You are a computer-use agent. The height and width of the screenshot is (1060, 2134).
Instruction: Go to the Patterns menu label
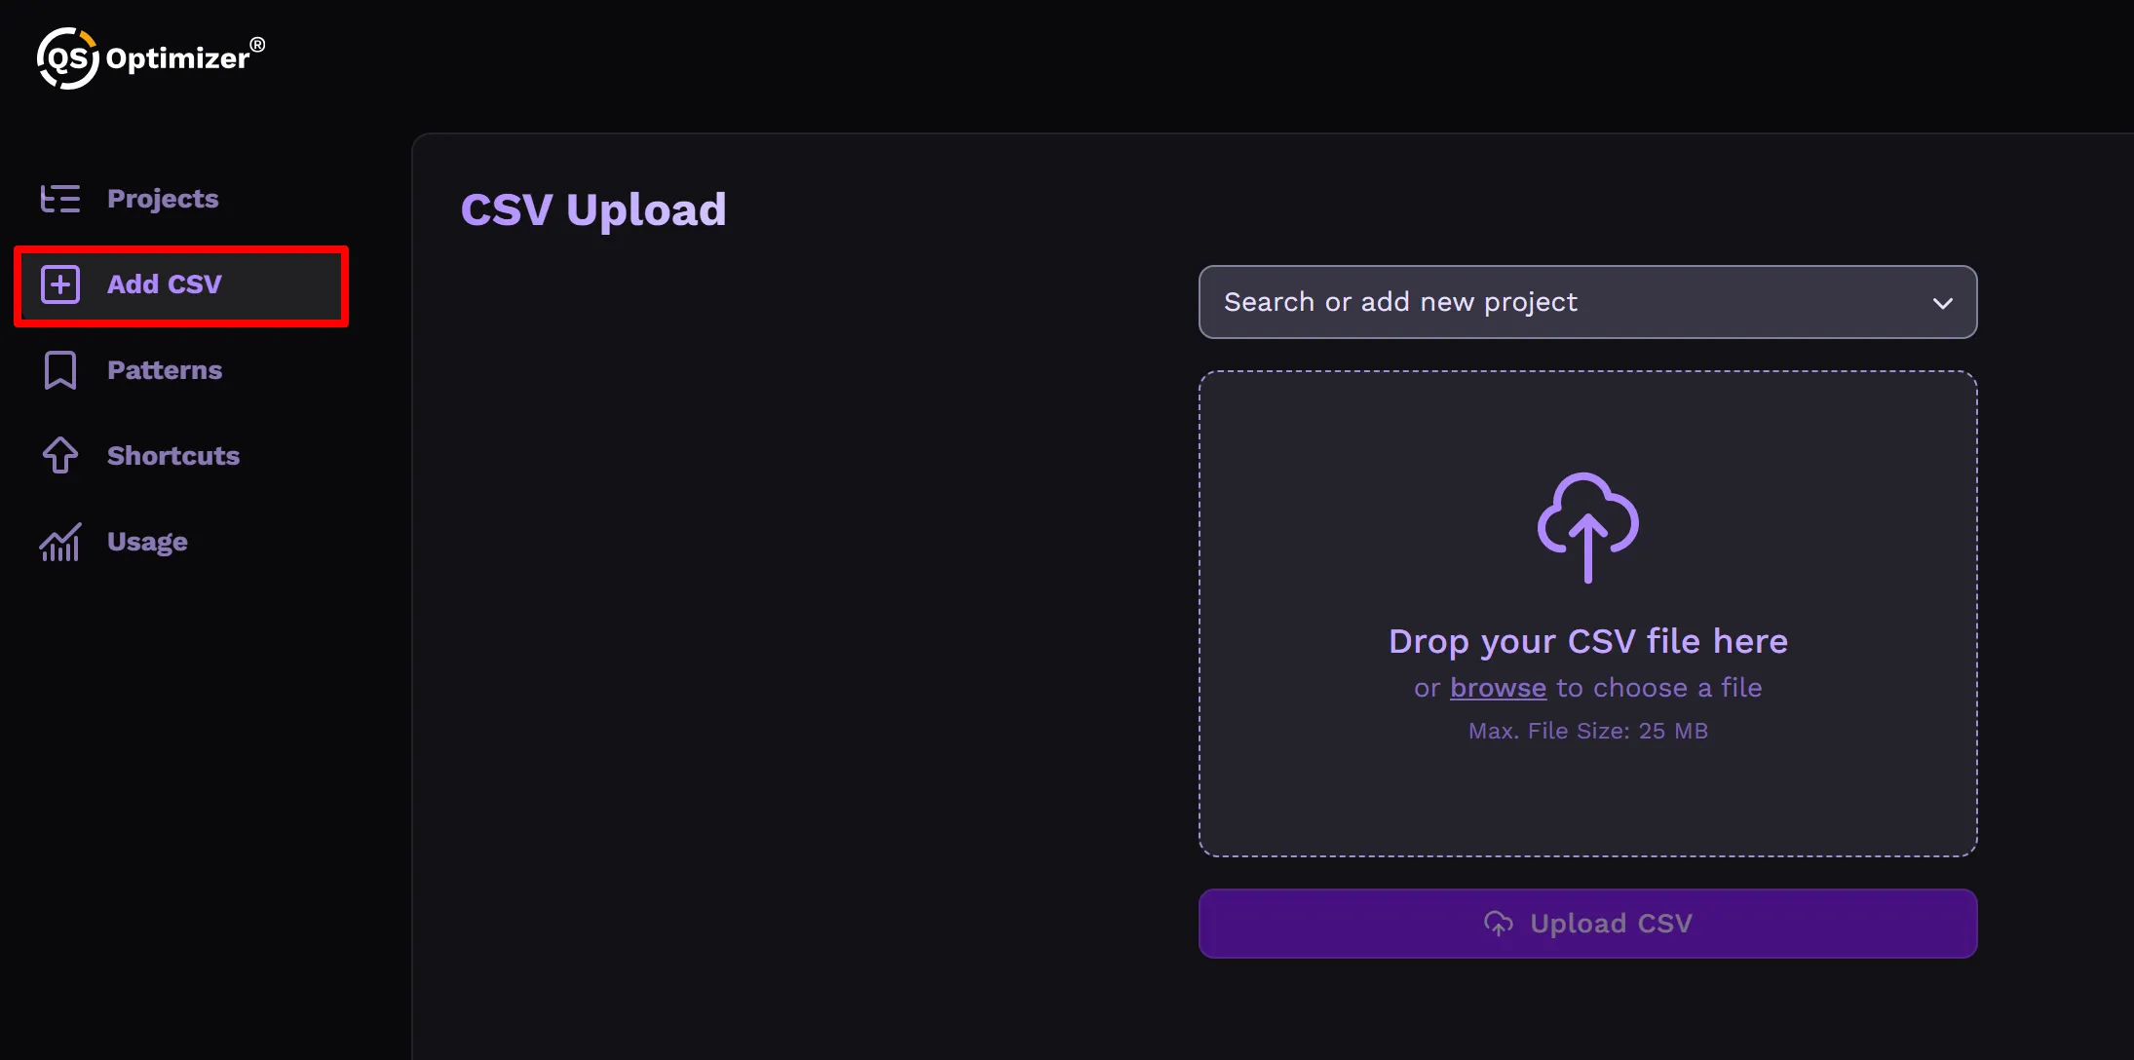(x=165, y=370)
